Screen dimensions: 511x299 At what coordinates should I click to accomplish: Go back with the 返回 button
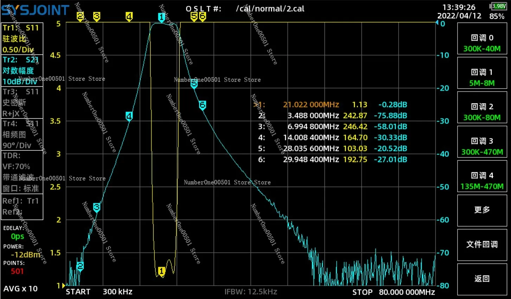pyautogui.click(x=482, y=279)
